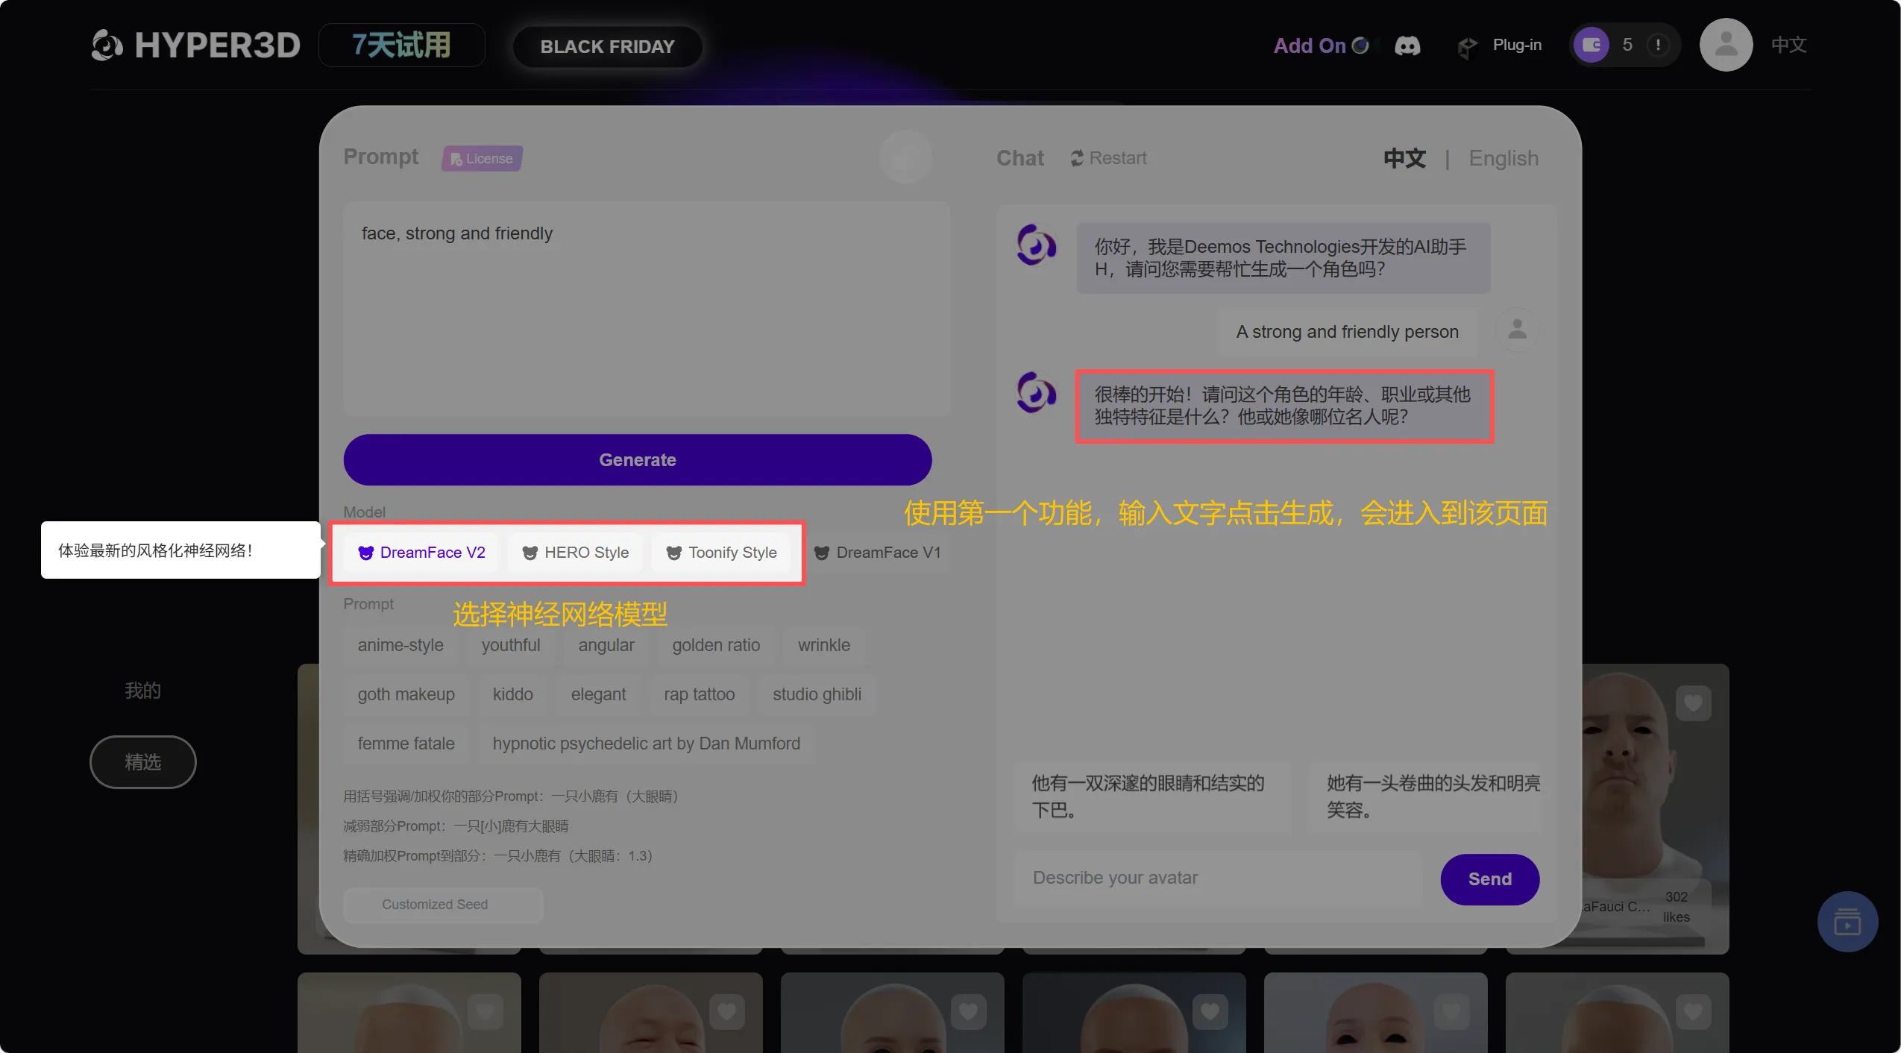Open site language selector 中文
This screenshot has height=1053, width=1901.
tap(1788, 45)
